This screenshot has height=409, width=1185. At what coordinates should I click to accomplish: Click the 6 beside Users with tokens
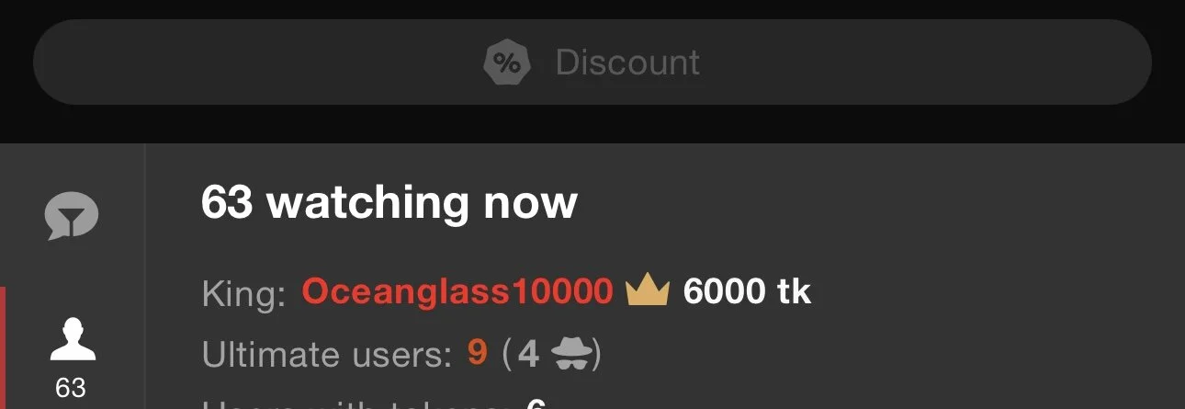coord(536,404)
